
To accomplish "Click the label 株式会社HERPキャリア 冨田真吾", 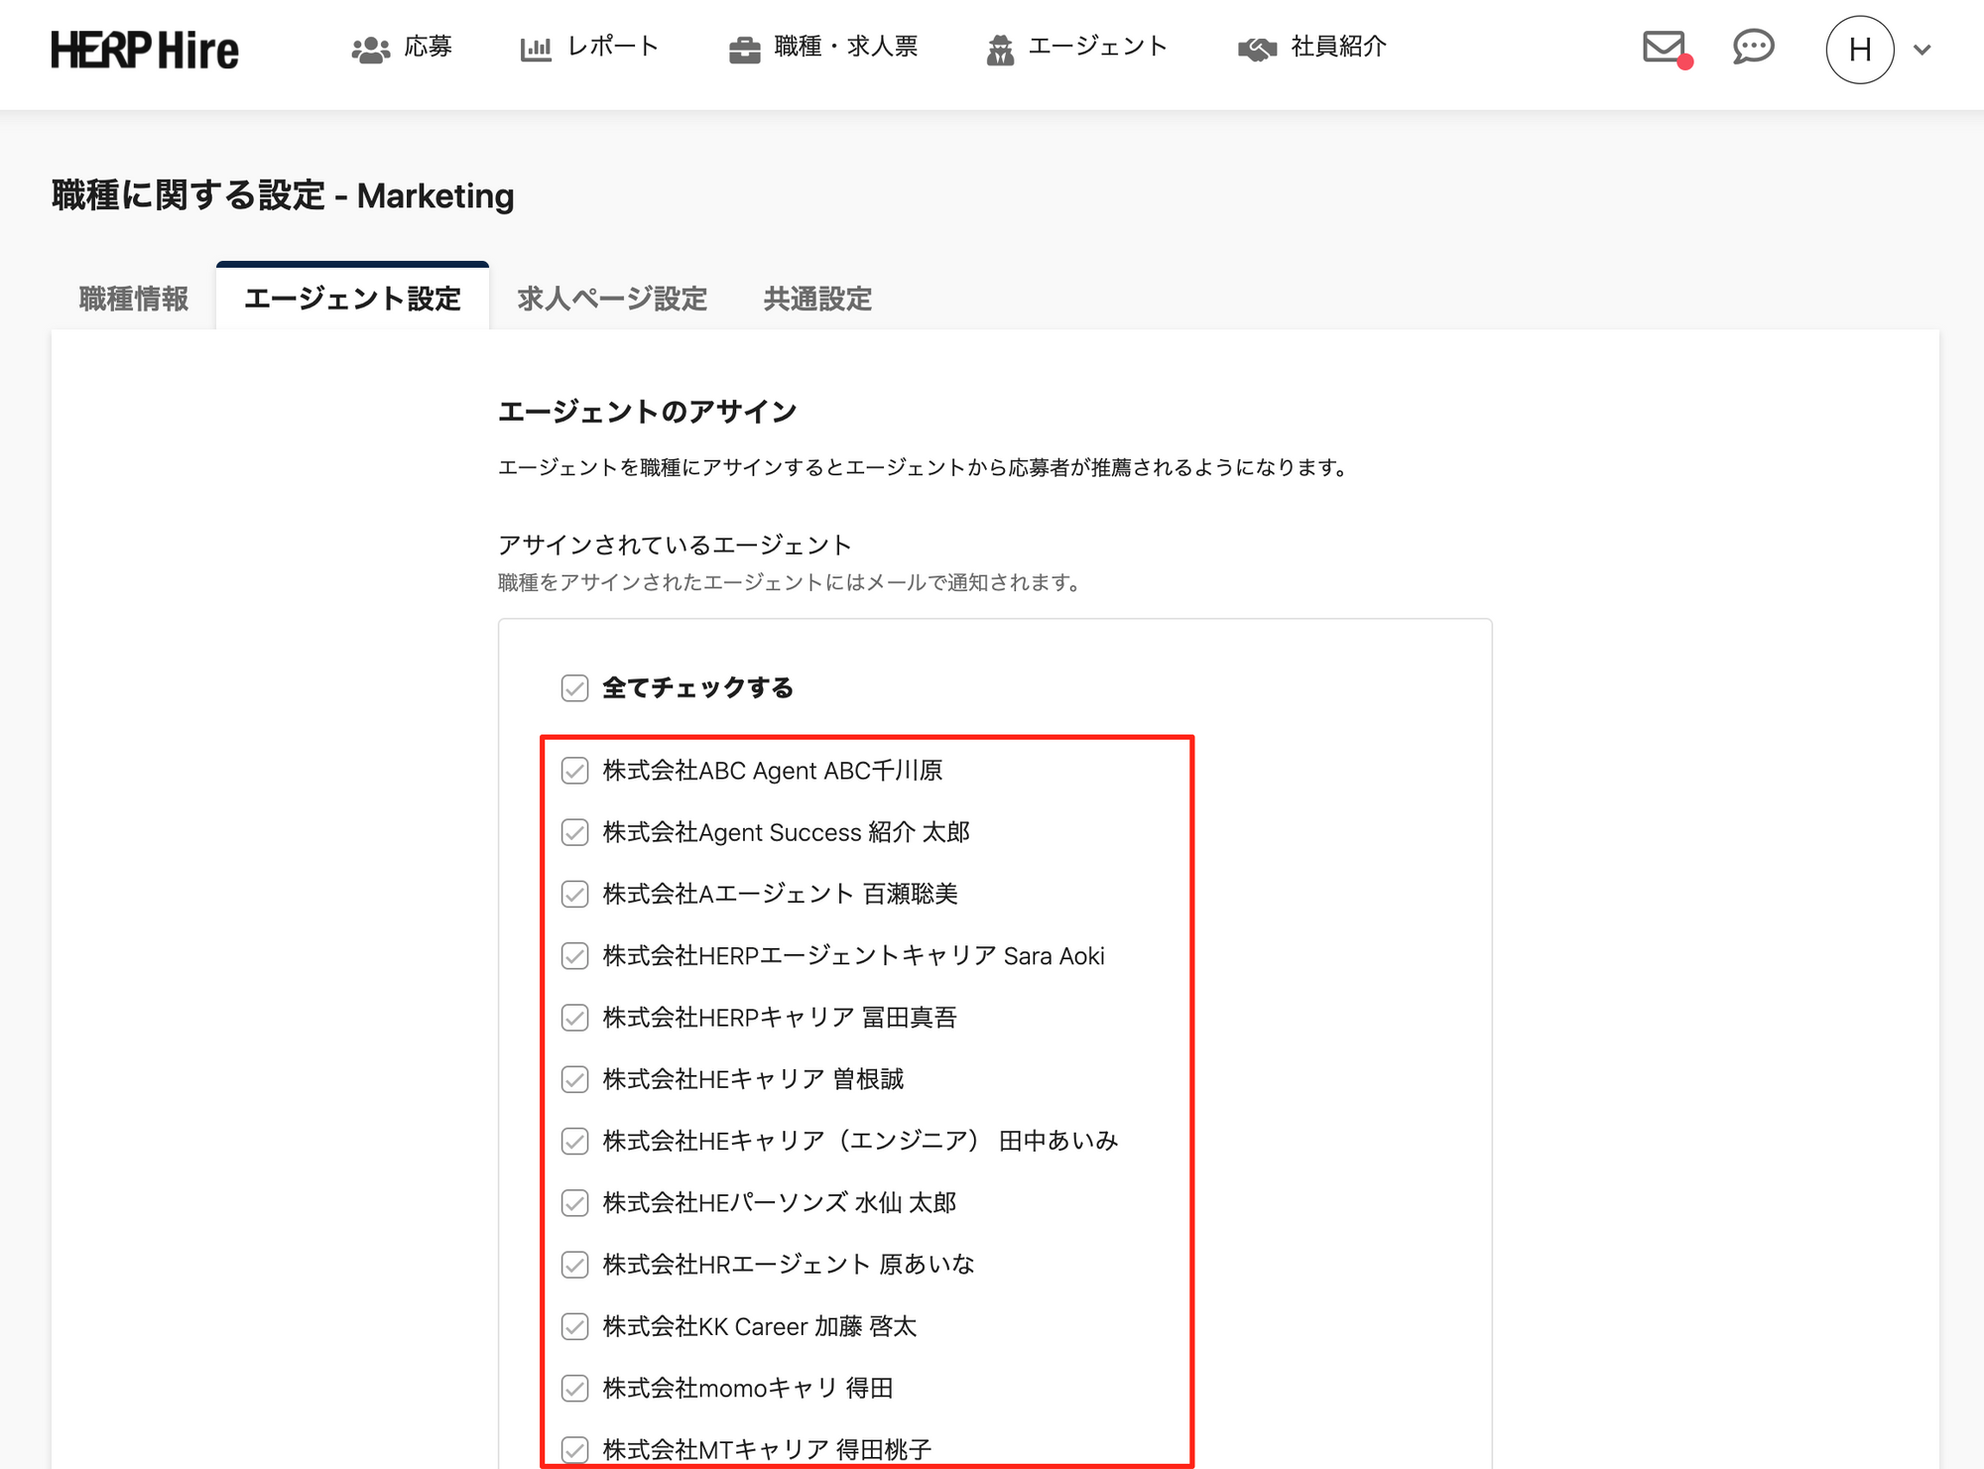I will click(780, 1018).
